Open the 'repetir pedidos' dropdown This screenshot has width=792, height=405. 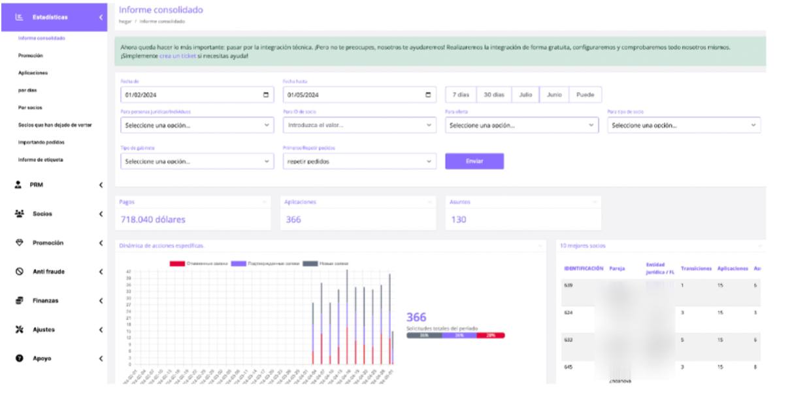coord(359,161)
